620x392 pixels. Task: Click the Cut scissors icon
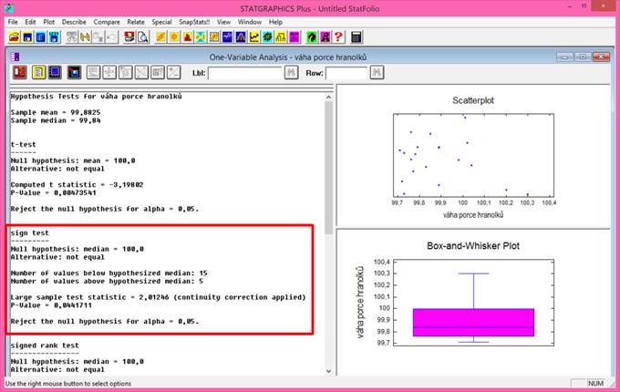click(71, 37)
